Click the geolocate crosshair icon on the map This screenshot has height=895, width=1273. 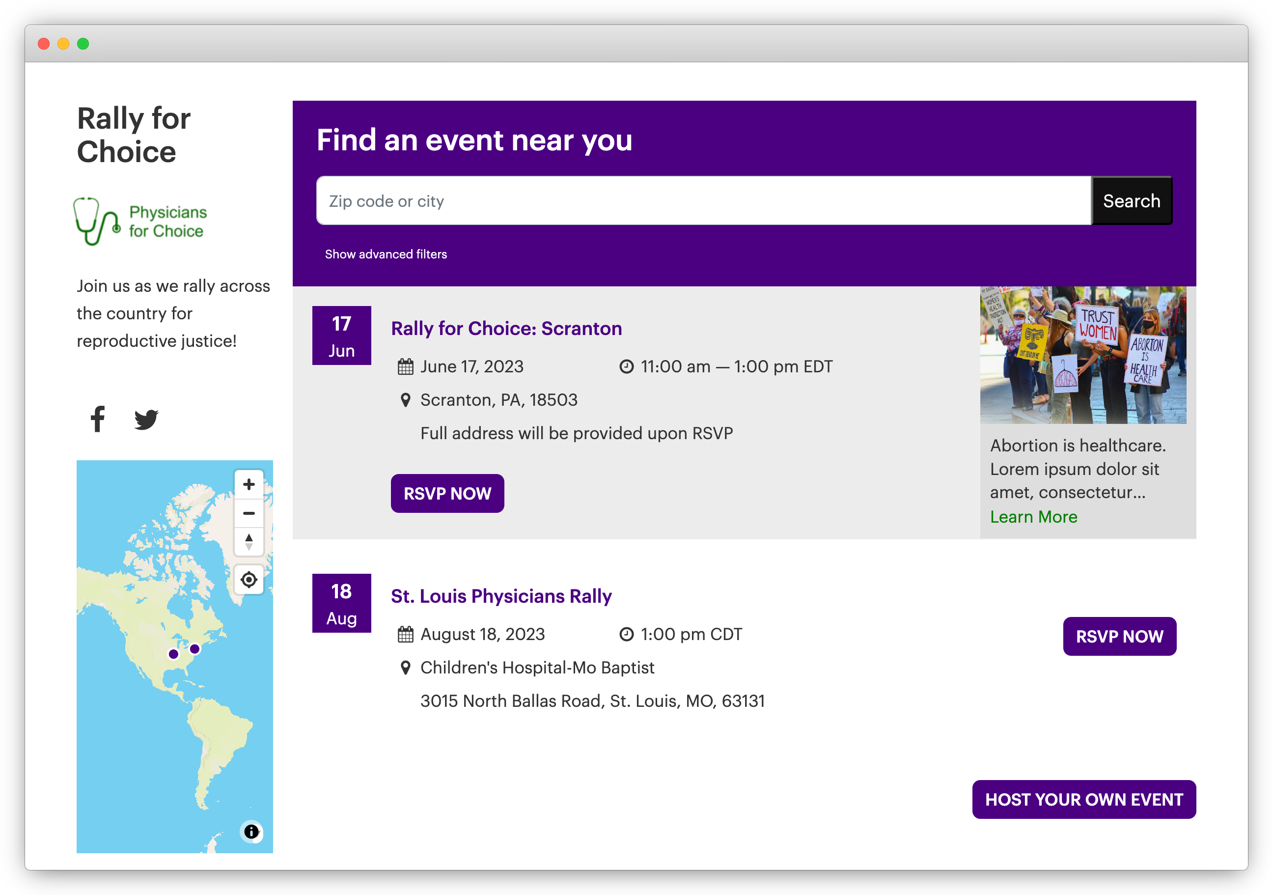249,579
